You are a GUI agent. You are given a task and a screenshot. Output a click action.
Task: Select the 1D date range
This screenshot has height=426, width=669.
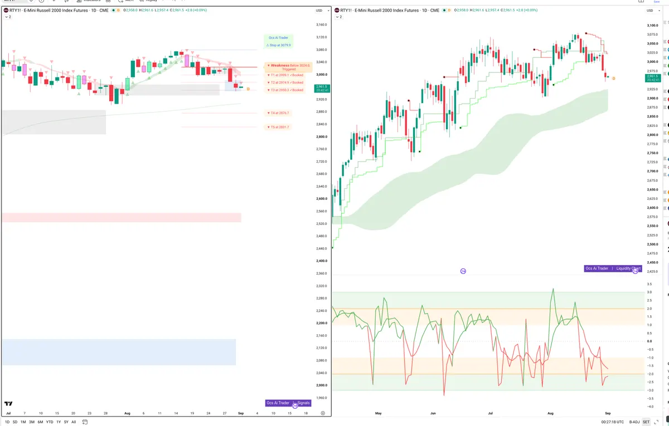pos(6,422)
